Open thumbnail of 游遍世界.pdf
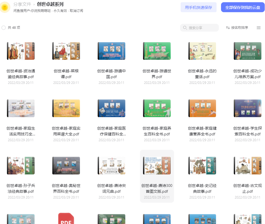This screenshot has height=224, width=265. 157,51
